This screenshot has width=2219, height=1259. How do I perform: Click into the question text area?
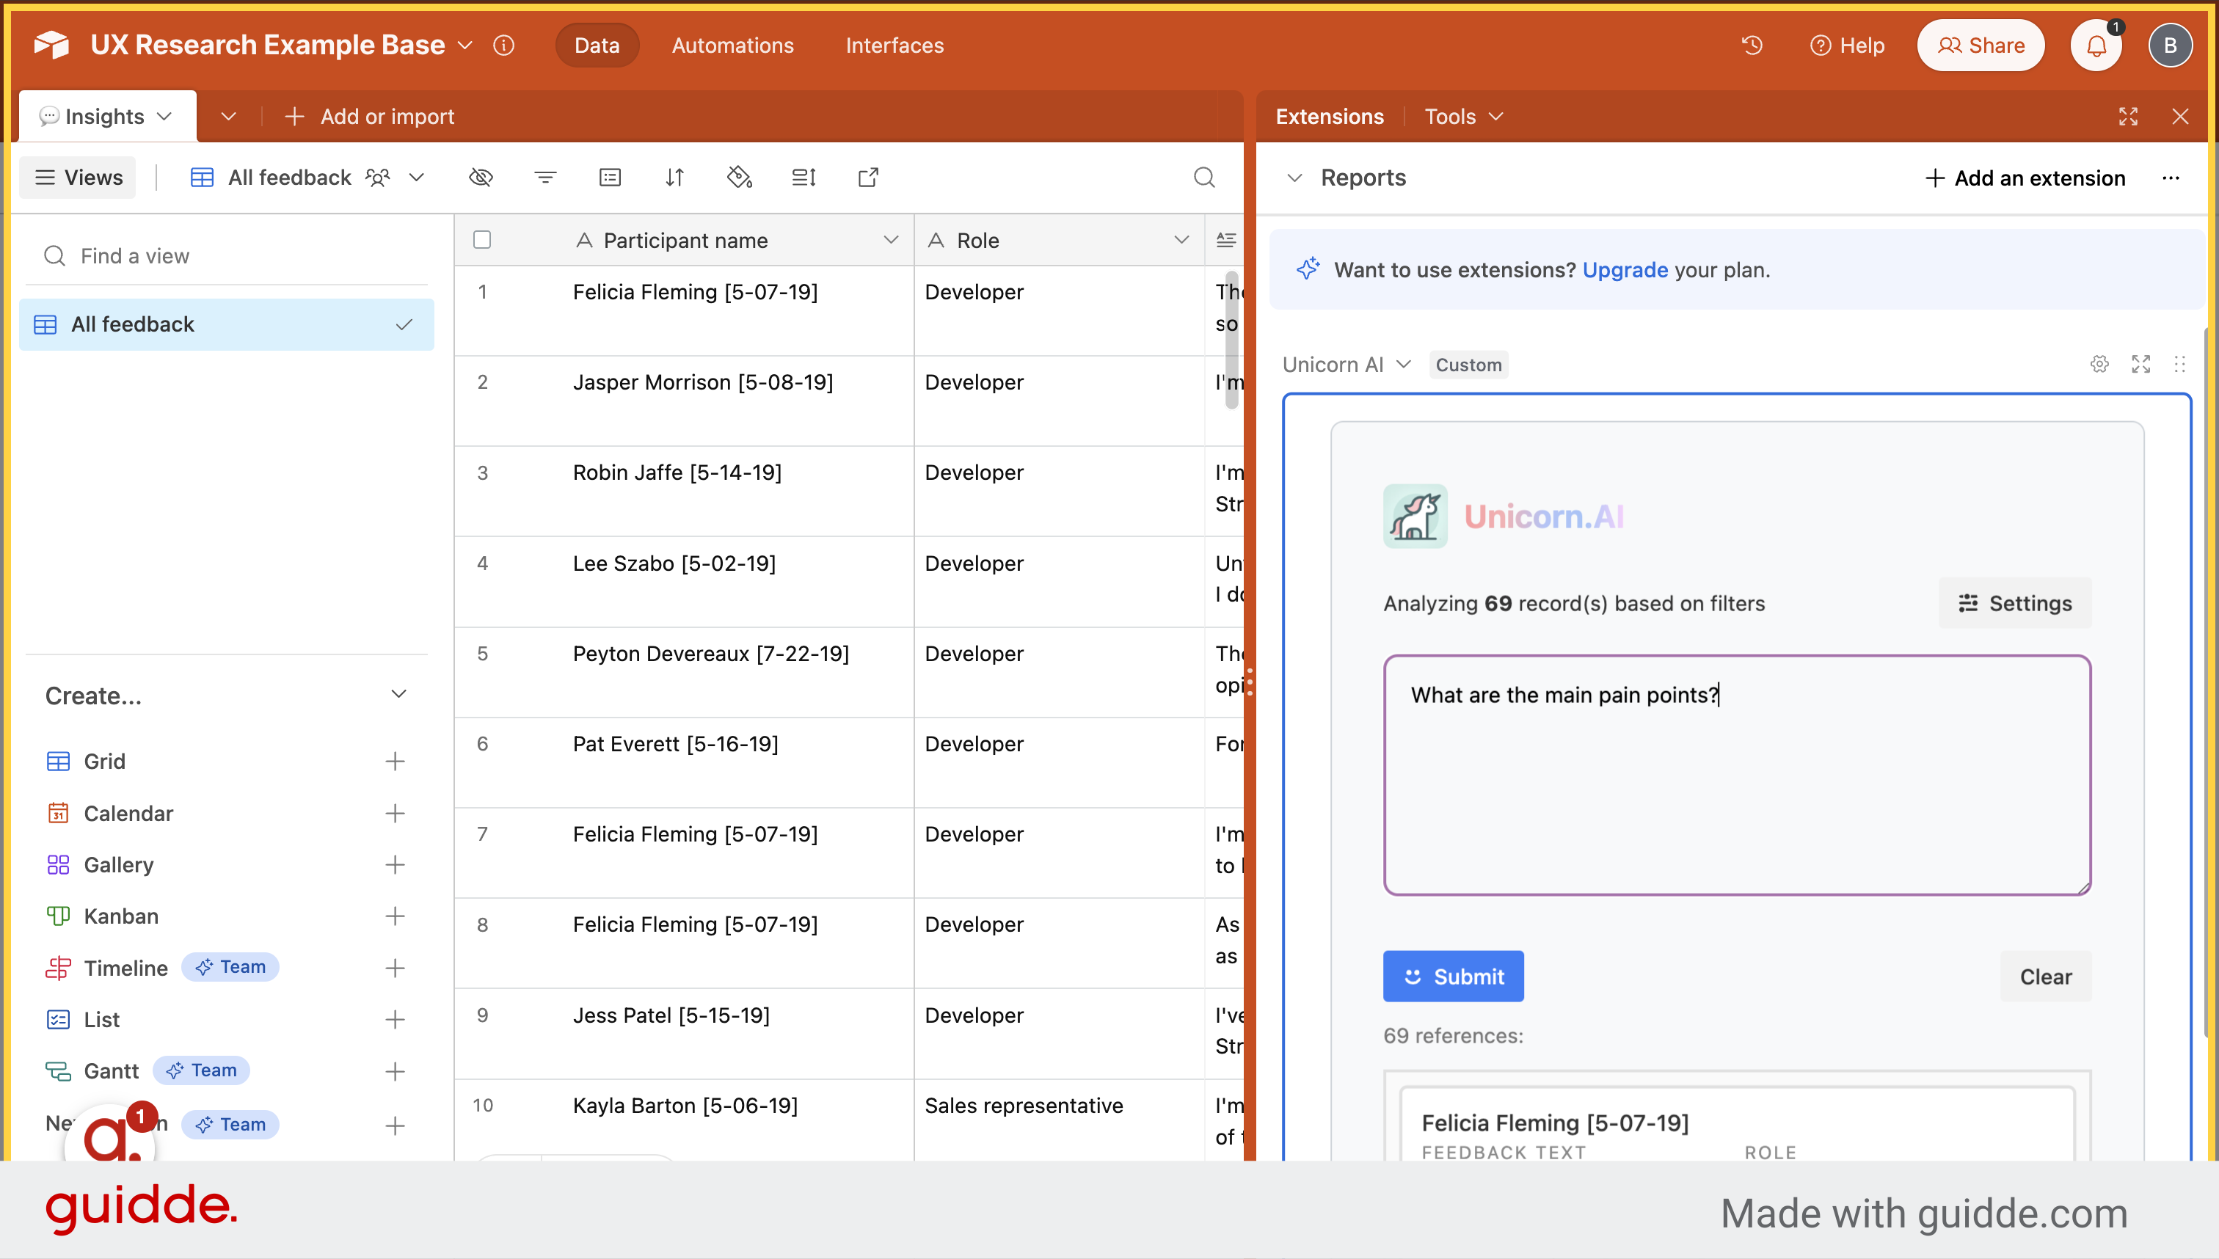[1736, 775]
